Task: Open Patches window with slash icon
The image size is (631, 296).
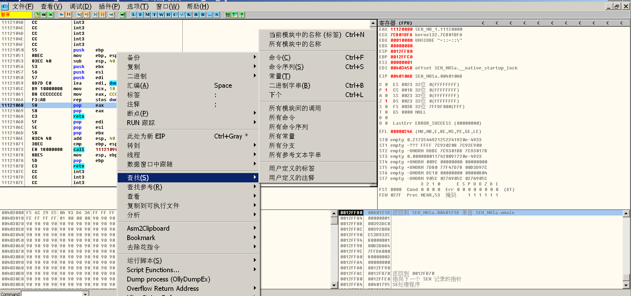Action: [182, 15]
